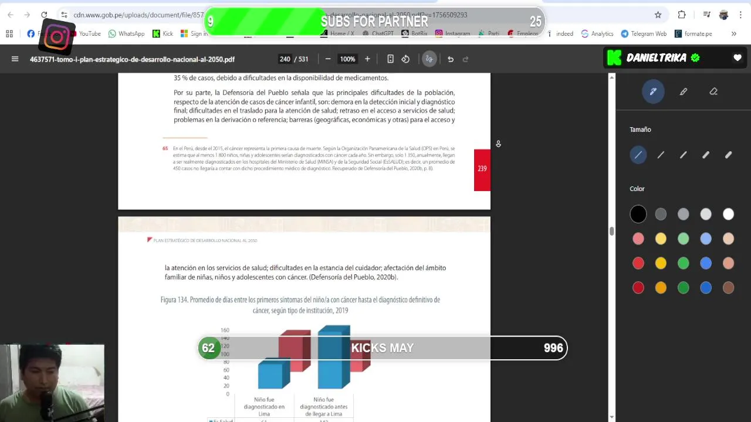Screen dimensions: 751x422
Task: Open the YouTube bookmark
Action: tap(86, 34)
